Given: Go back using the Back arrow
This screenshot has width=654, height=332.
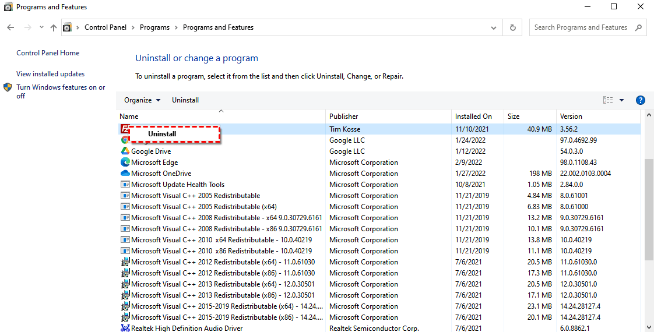Looking at the screenshot, I should pos(10,27).
